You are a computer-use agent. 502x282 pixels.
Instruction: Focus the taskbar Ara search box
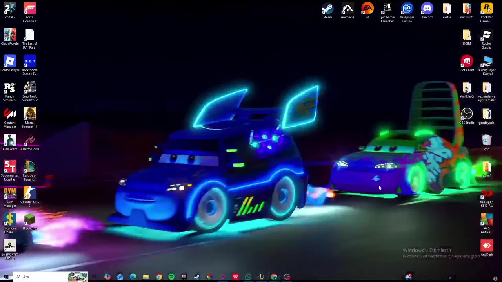(50, 277)
